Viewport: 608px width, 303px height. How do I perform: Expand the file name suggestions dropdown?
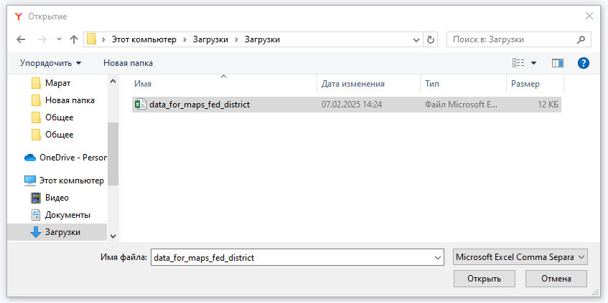point(437,256)
